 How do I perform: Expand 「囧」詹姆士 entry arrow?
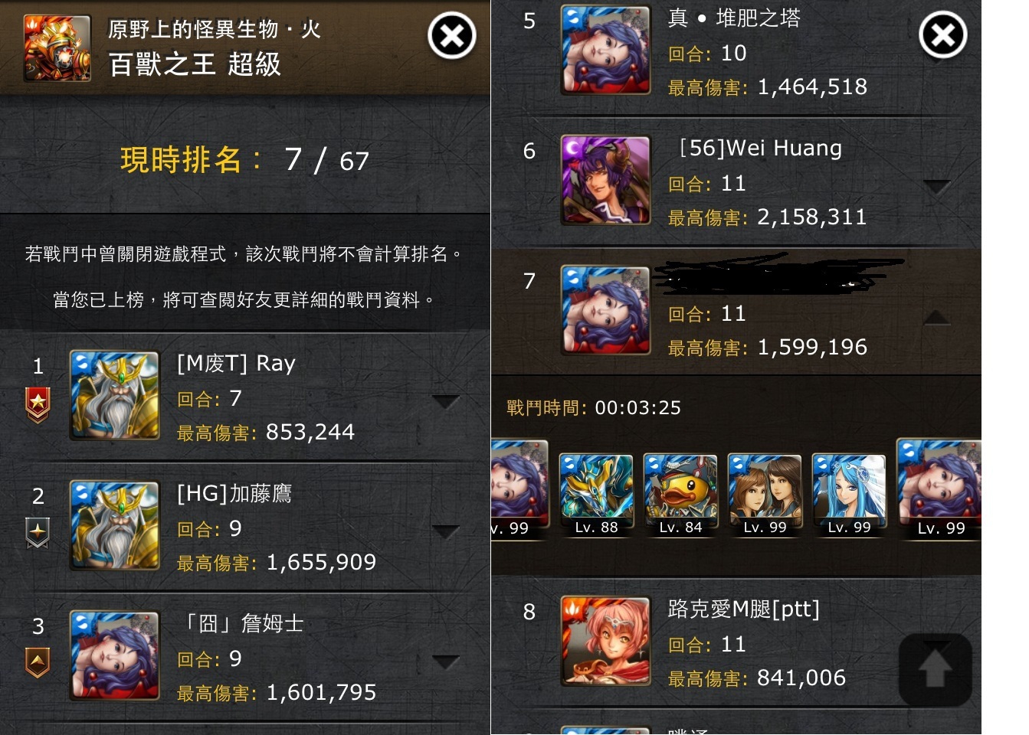[446, 661]
